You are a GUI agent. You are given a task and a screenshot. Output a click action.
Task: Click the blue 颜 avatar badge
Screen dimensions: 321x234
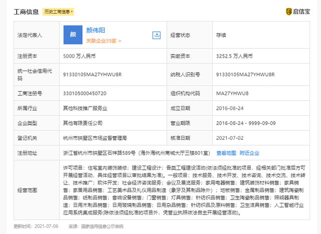click(x=73, y=35)
